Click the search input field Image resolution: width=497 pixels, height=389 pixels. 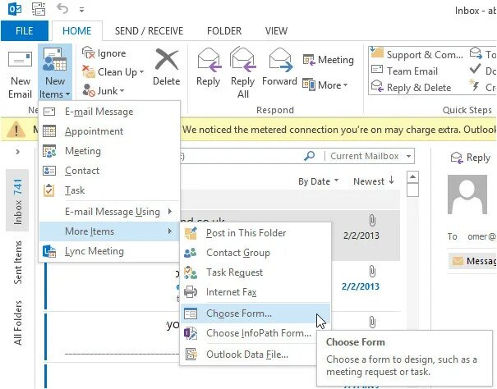[x=241, y=156]
